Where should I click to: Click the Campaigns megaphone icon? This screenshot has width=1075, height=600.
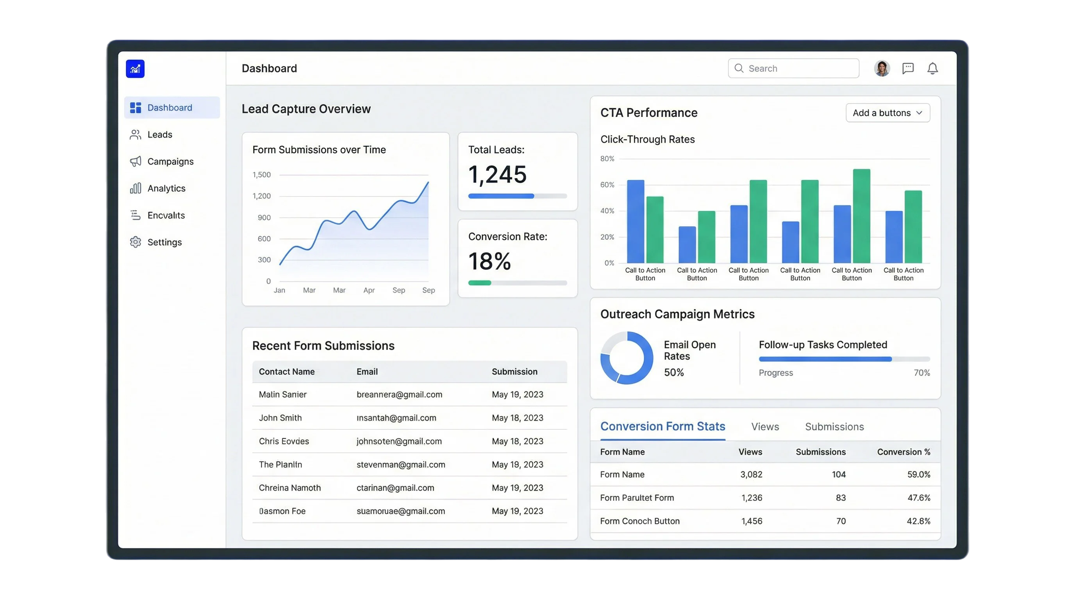135,161
